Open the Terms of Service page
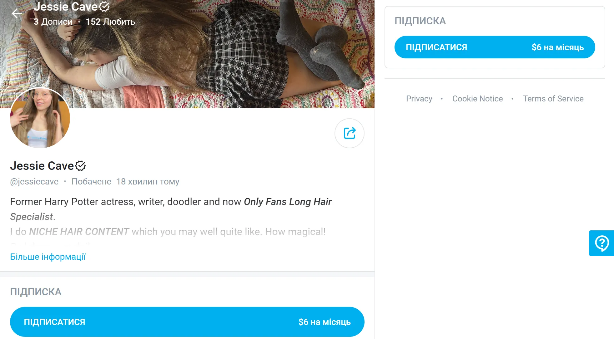Viewport: 614px width, 339px height. 553,98
